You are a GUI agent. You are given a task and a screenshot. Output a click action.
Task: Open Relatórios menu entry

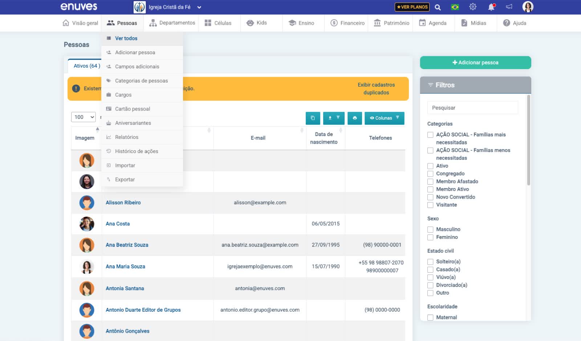coord(142,137)
